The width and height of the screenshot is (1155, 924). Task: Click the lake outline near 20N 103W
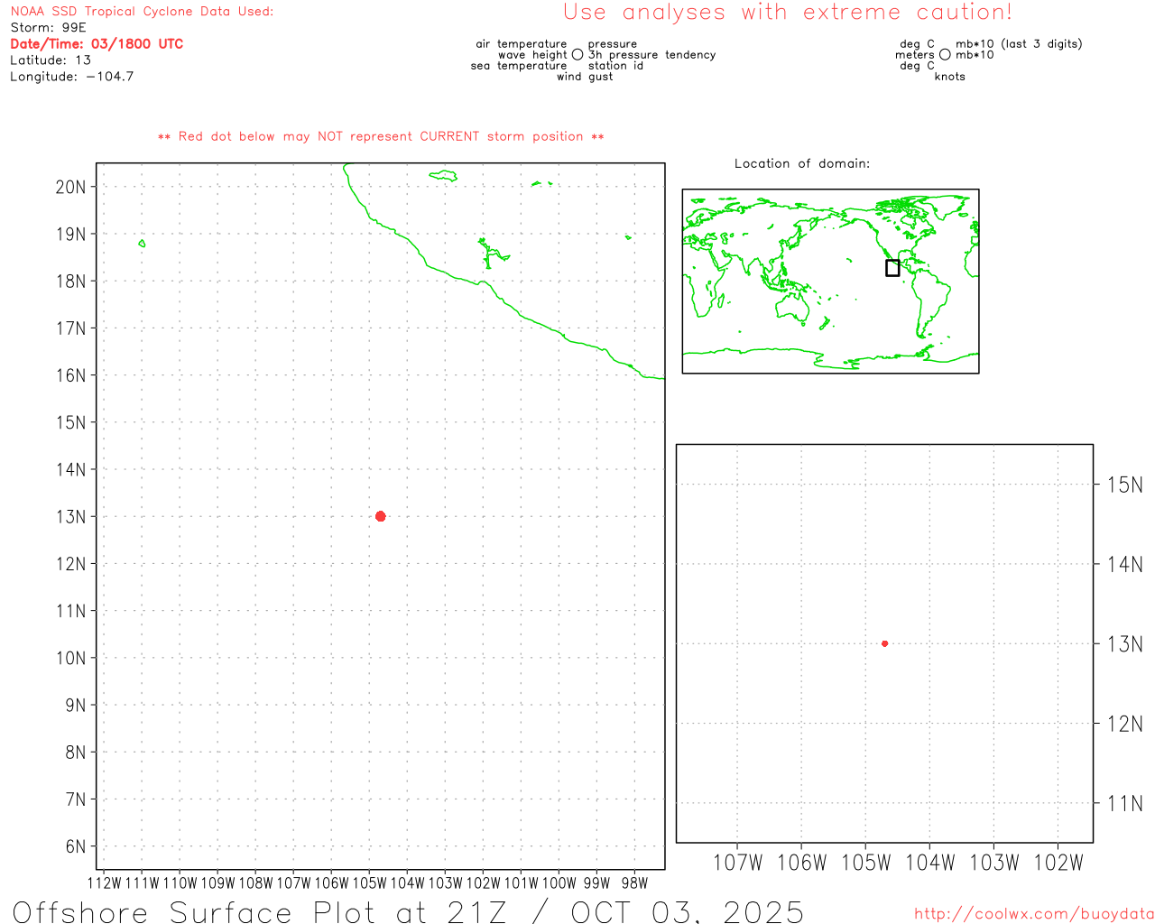coord(443,175)
